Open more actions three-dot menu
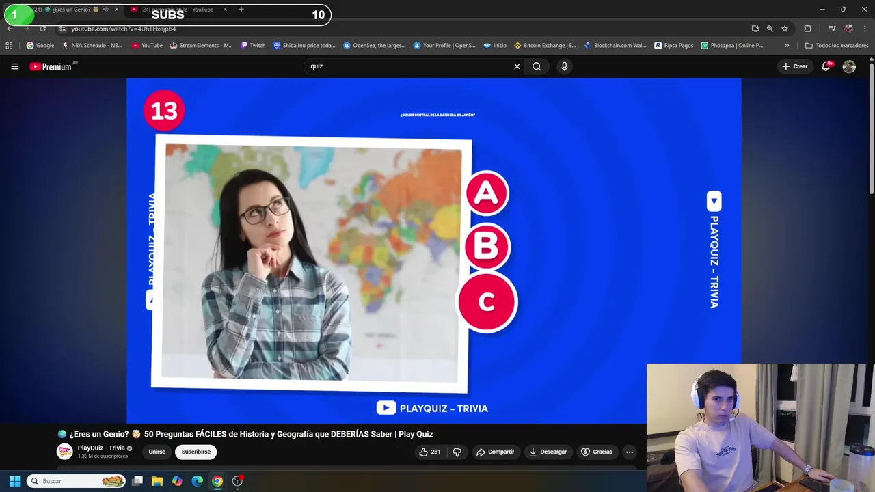 tap(630, 452)
